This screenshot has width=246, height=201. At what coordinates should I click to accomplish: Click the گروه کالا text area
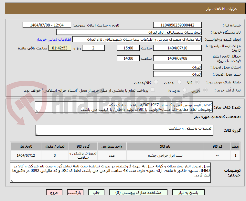tap(124, 130)
